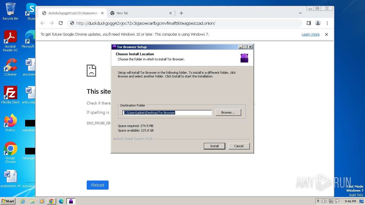Open Chrome side panel icon
365x205 pixels.
coord(309,23)
